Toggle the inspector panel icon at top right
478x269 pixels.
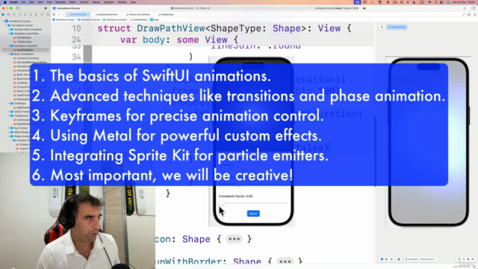point(474,8)
